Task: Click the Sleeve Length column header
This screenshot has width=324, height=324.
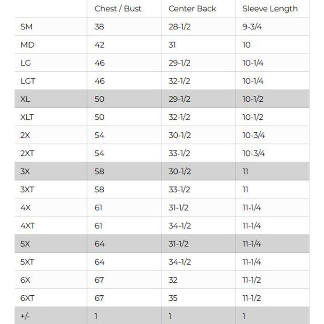Action: pos(270,9)
